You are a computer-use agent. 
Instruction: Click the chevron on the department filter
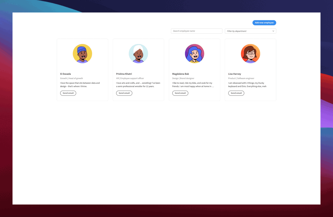273,31
